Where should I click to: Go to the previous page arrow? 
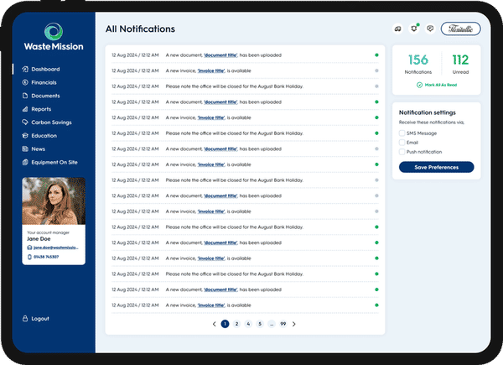215,324
